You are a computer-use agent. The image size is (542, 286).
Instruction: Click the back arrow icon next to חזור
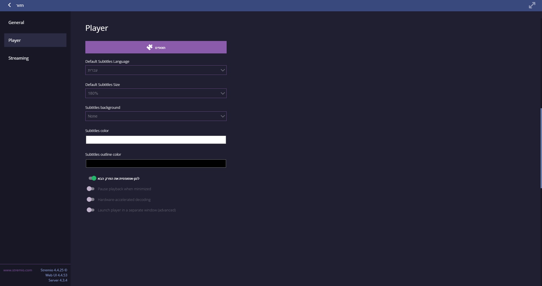[x=9, y=5]
